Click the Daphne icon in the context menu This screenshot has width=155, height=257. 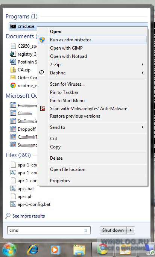coord(42,73)
